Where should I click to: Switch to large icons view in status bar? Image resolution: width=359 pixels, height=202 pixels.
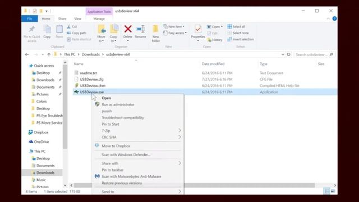coord(333,191)
